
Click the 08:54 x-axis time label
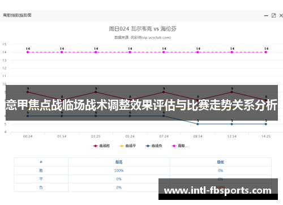click(x=198, y=136)
